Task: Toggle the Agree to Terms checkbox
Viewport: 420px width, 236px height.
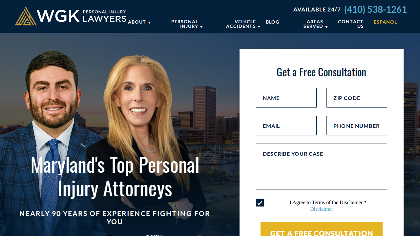Action: [260, 203]
